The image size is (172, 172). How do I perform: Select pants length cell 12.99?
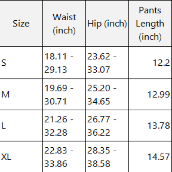pyautogui.click(x=150, y=94)
